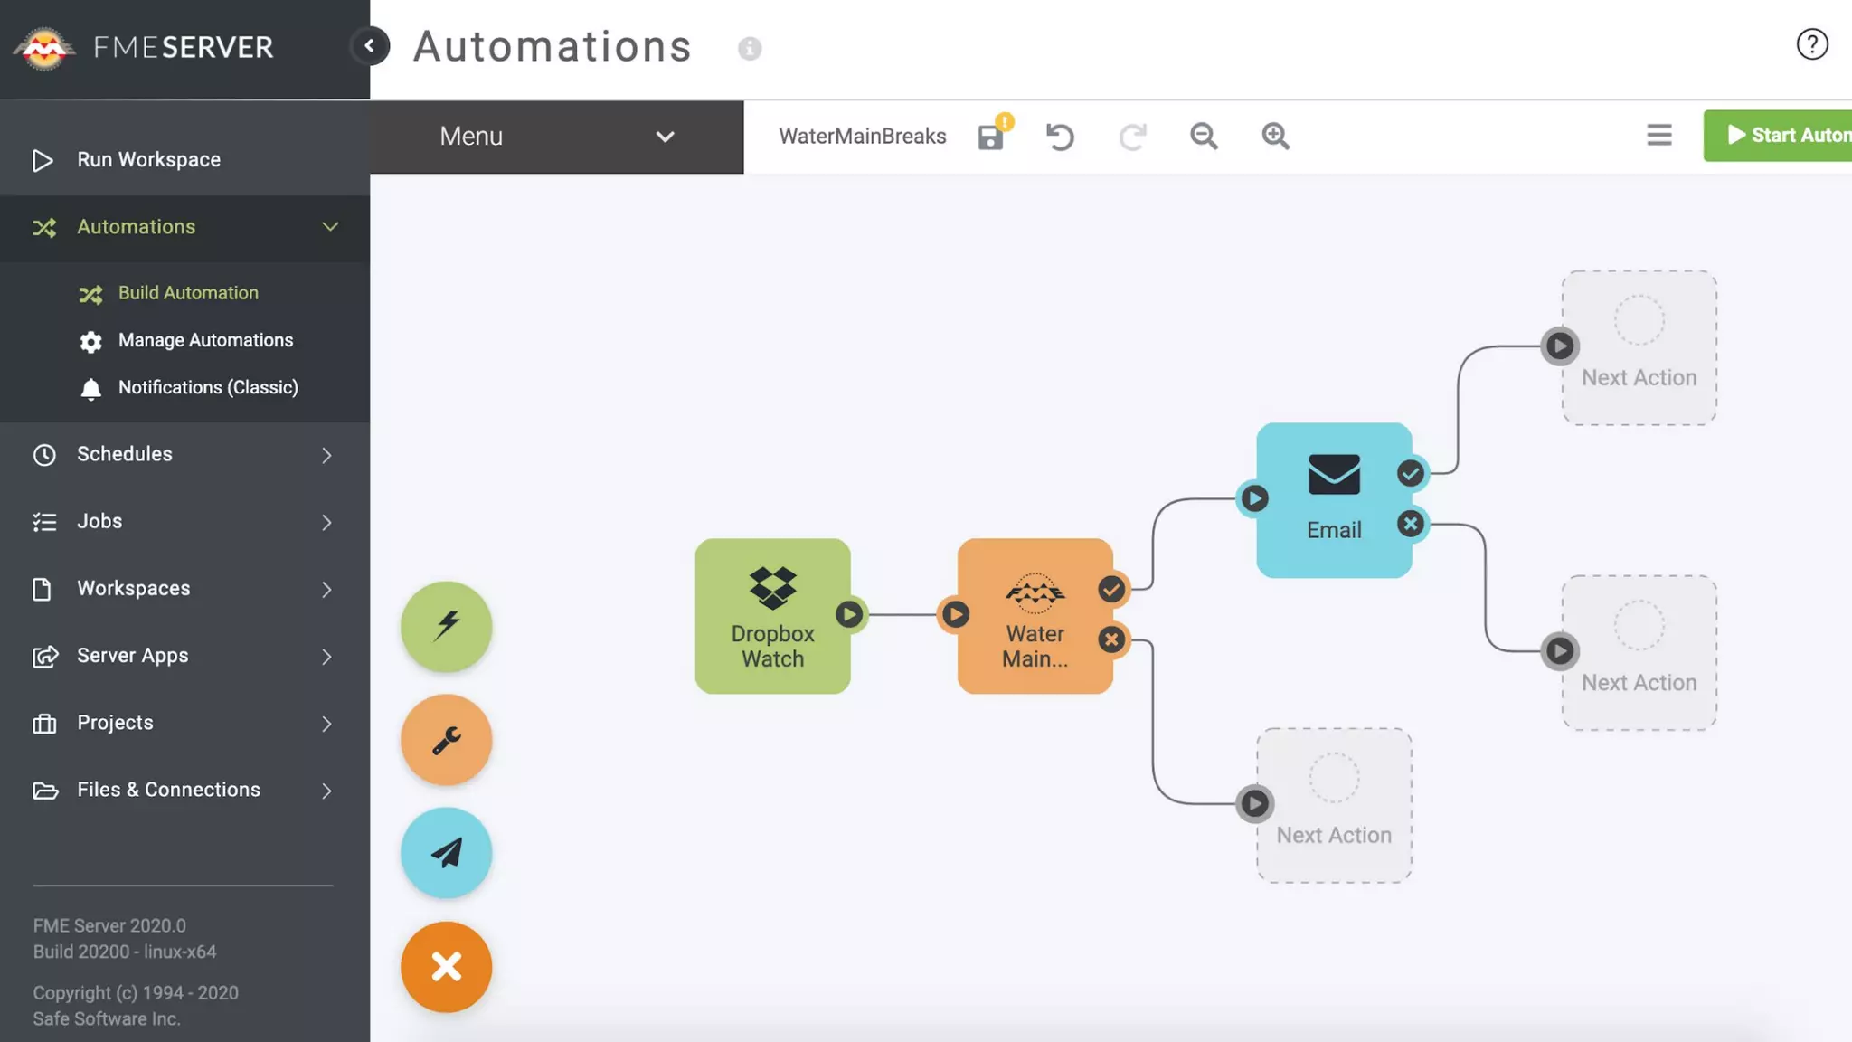Click the save automation icon
This screenshot has width=1852, height=1042.
coord(991,137)
